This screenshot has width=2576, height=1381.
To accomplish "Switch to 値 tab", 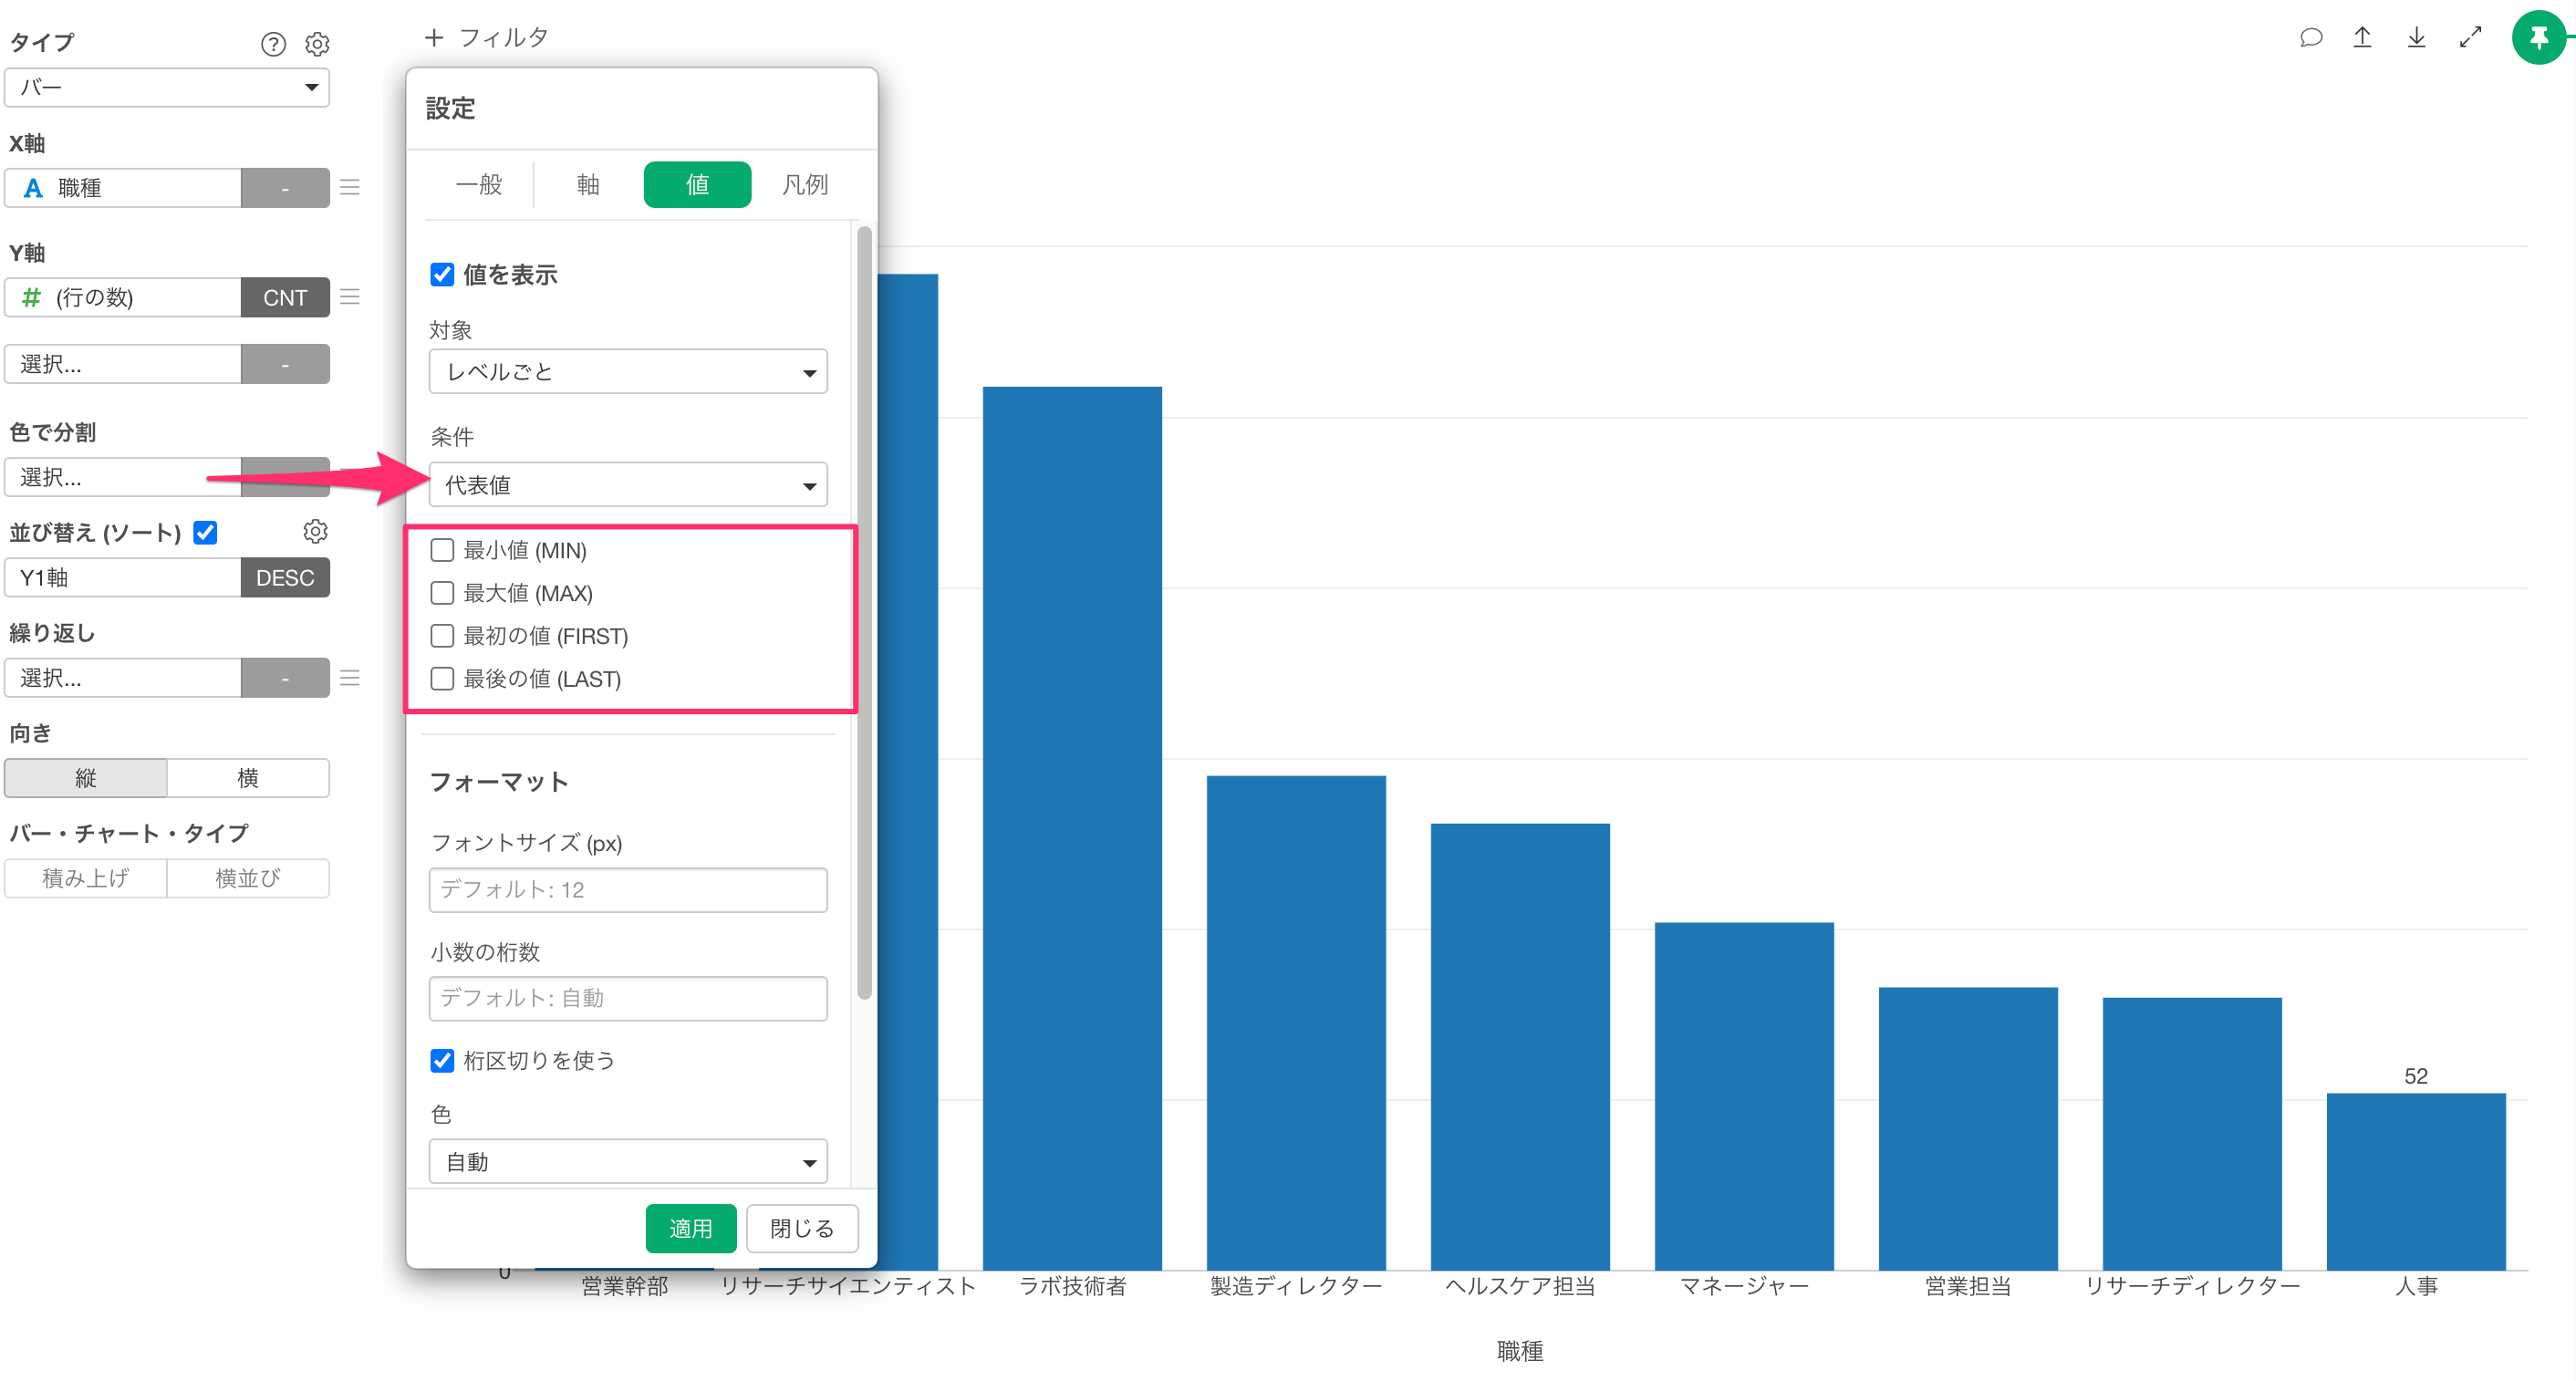I will point(697,184).
